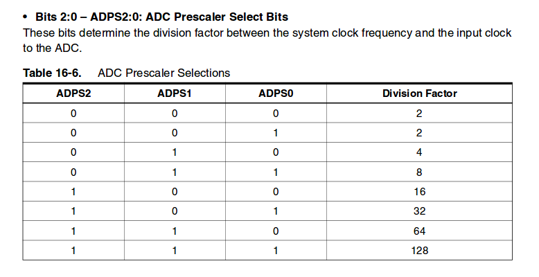Click the ADPS0 column header
The image size is (539, 277).
(275, 93)
